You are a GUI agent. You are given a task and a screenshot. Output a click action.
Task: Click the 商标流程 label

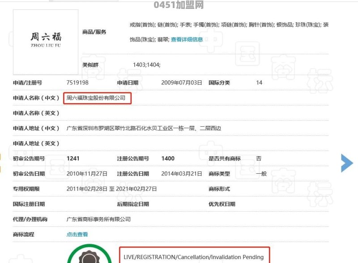coord(24,234)
